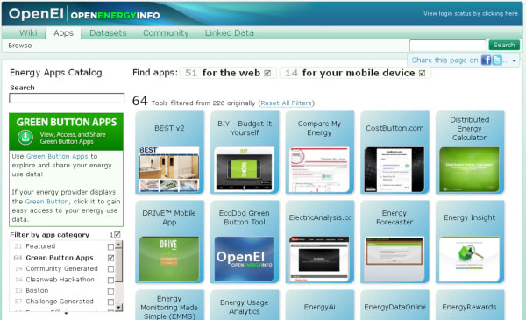Open Energy Monitoring Made Simple tile
526x320 pixels.
(169, 305)
